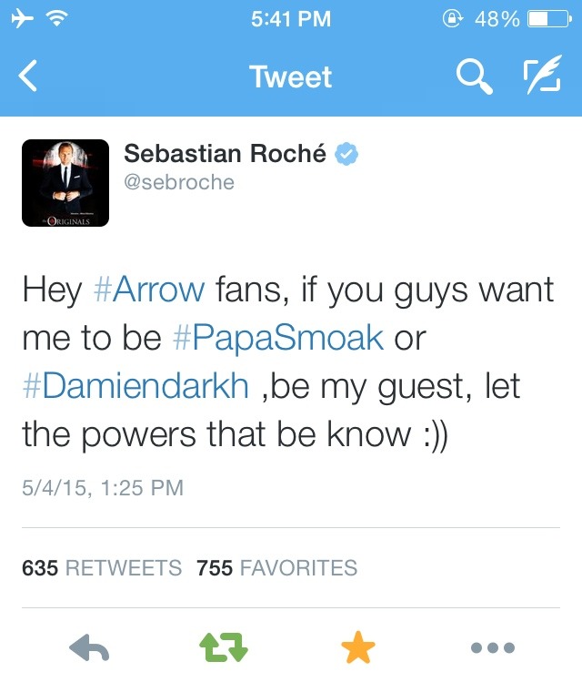Tap the Wi-Fi status icon

[56, 18]
